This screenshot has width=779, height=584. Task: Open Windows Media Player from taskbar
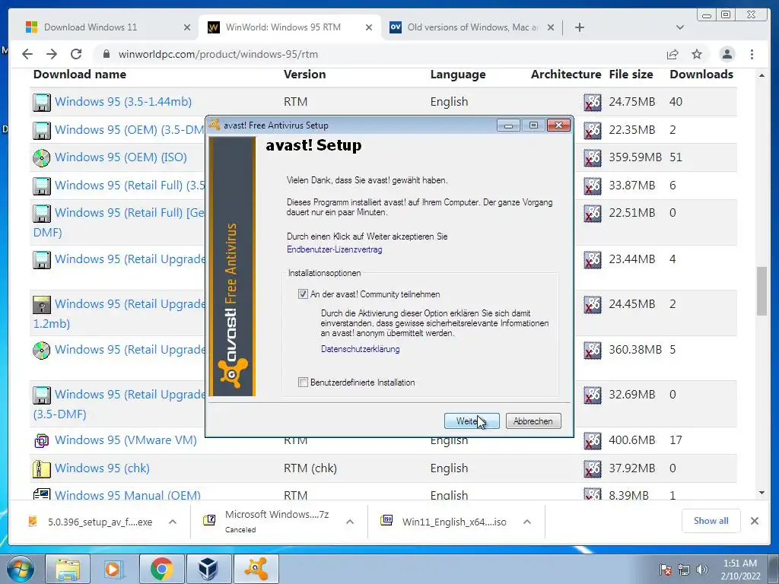click(x=114, y=569)
